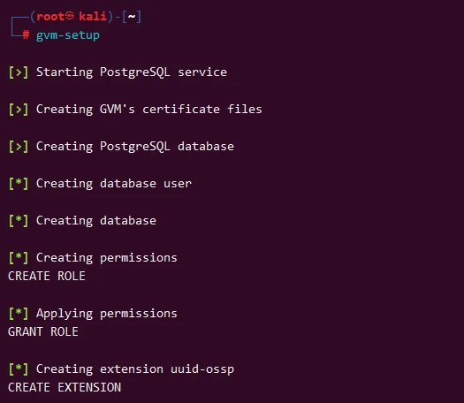The height and width of the screenshot is (403, 464).
Task: Click the [>] marker before Starting PostgreSQL service
Action: 19,72
